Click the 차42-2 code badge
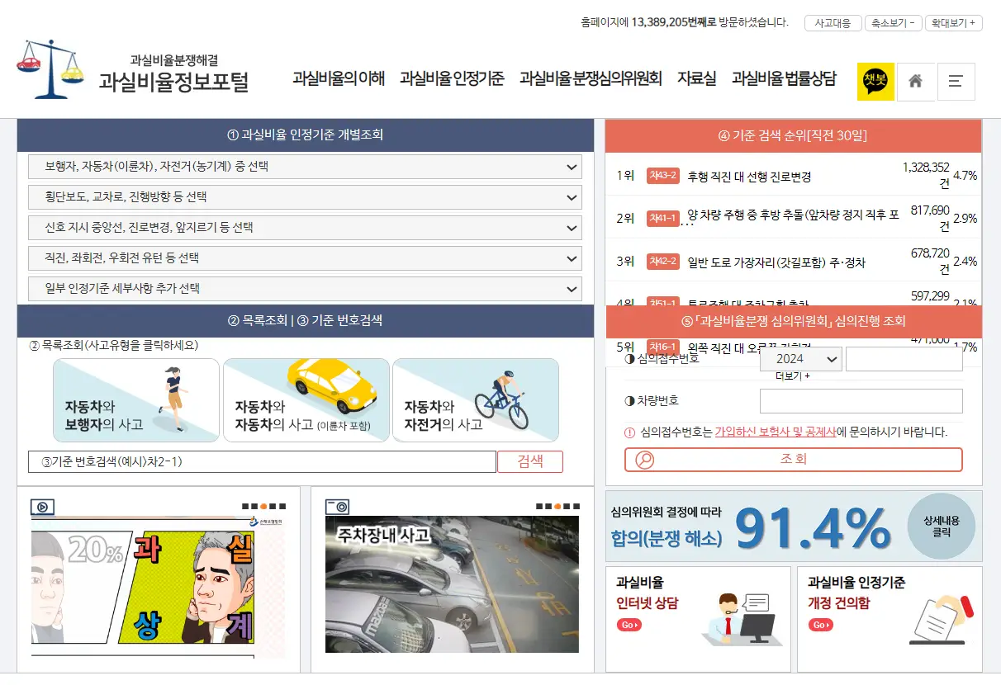The image size is (1001, 685). click(662, 262)
